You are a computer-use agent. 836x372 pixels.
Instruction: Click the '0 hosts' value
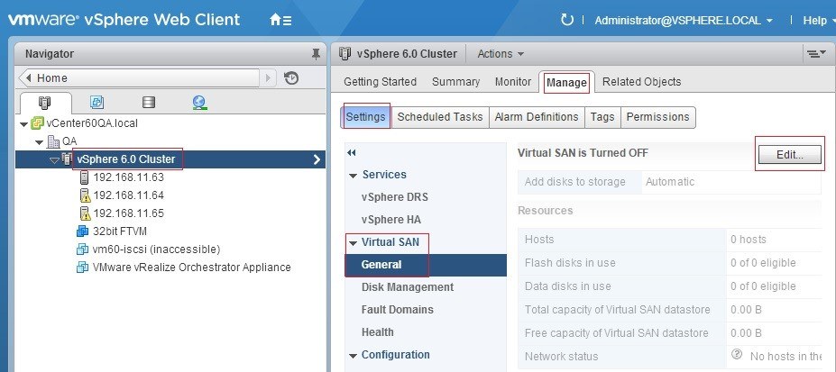(x=748, y=240)
